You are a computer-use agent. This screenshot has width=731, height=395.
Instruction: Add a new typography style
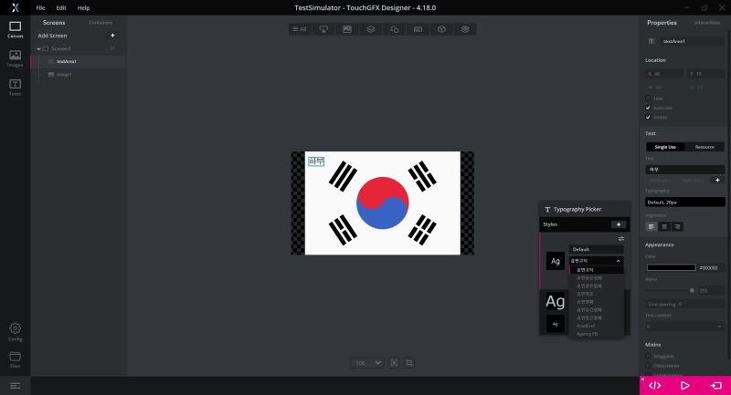(x=619, y=223)
